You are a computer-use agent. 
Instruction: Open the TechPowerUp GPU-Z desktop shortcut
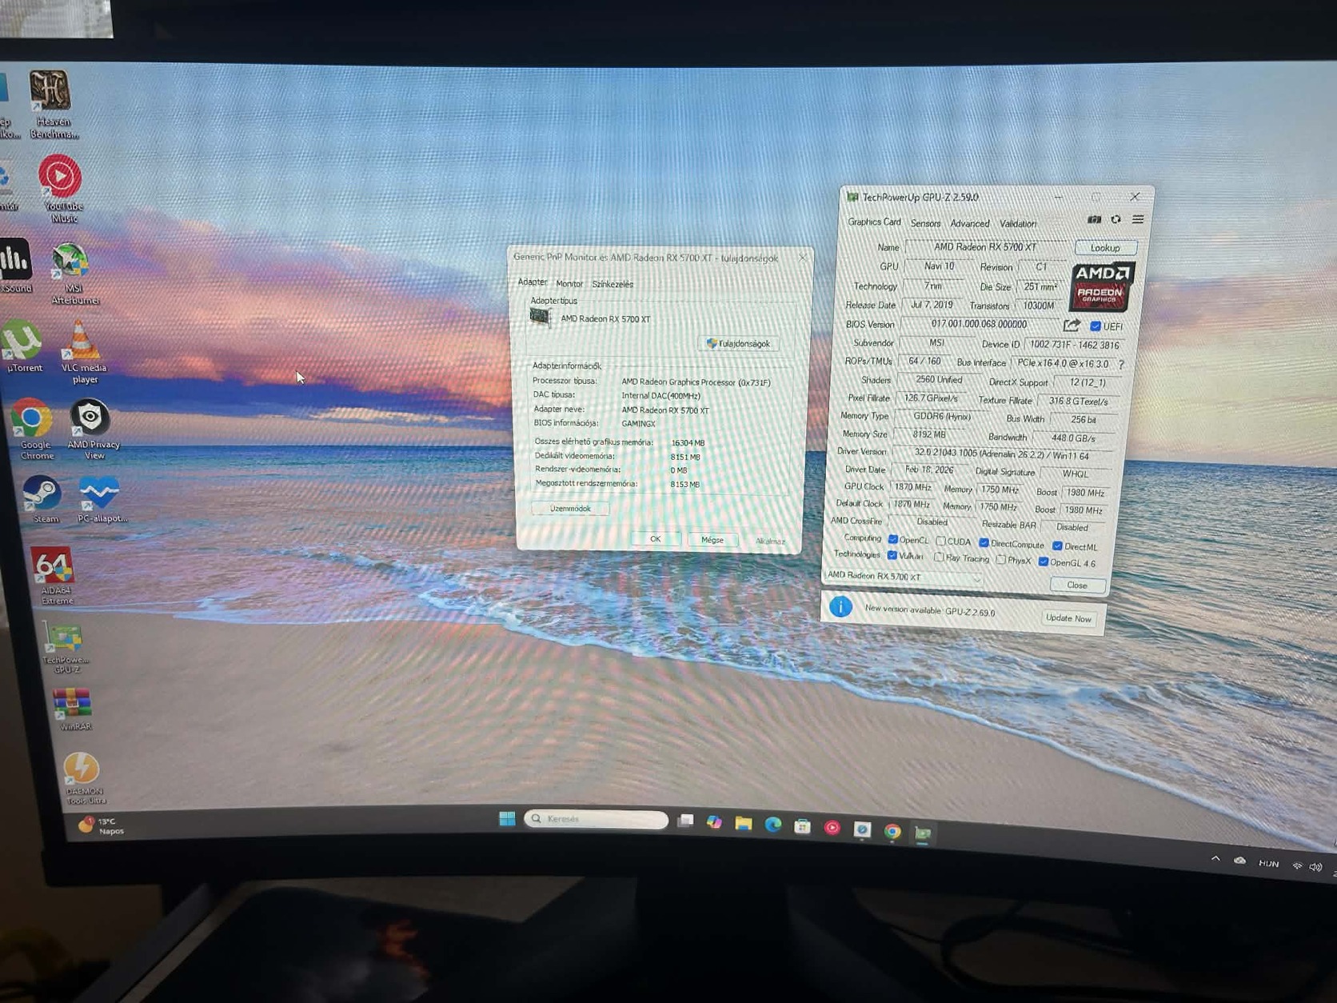coord(64,648)
